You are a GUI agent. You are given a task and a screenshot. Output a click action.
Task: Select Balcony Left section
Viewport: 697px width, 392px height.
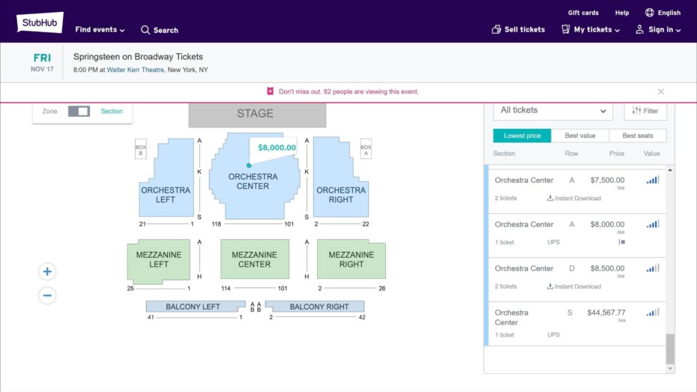click(x=195, y=307)
